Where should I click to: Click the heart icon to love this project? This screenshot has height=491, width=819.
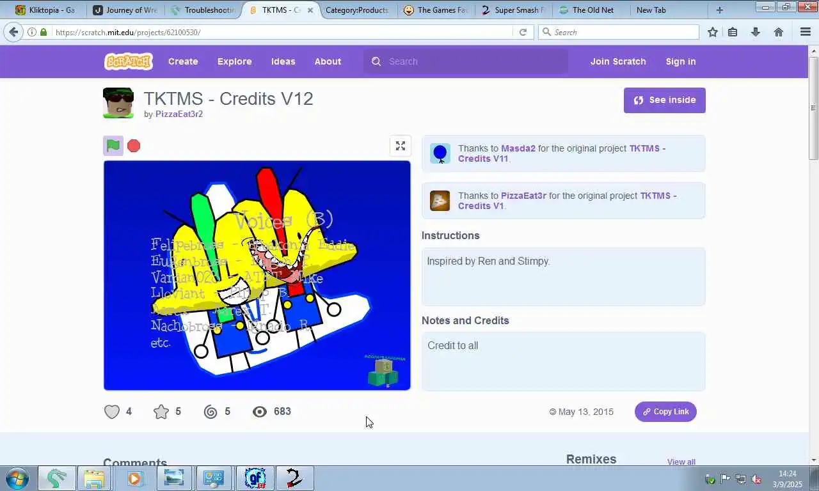point(112,412)
